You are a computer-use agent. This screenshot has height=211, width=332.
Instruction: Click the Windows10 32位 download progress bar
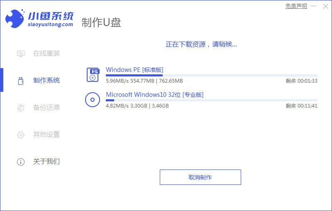click(211, 100)
